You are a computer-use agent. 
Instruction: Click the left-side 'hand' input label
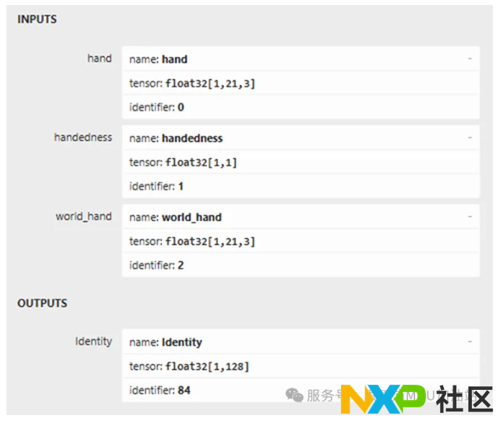pyautogui.click(x=99, y=58)
